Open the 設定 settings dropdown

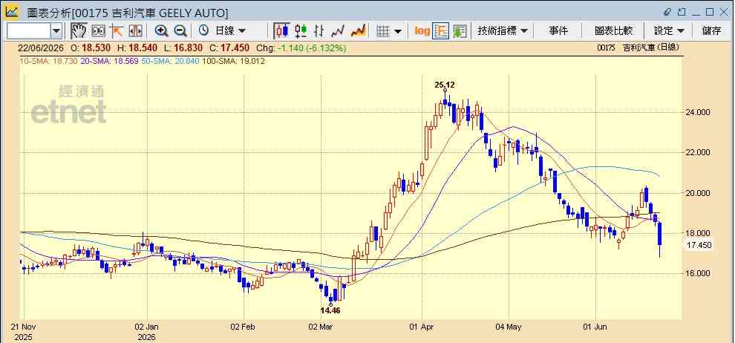669,31
